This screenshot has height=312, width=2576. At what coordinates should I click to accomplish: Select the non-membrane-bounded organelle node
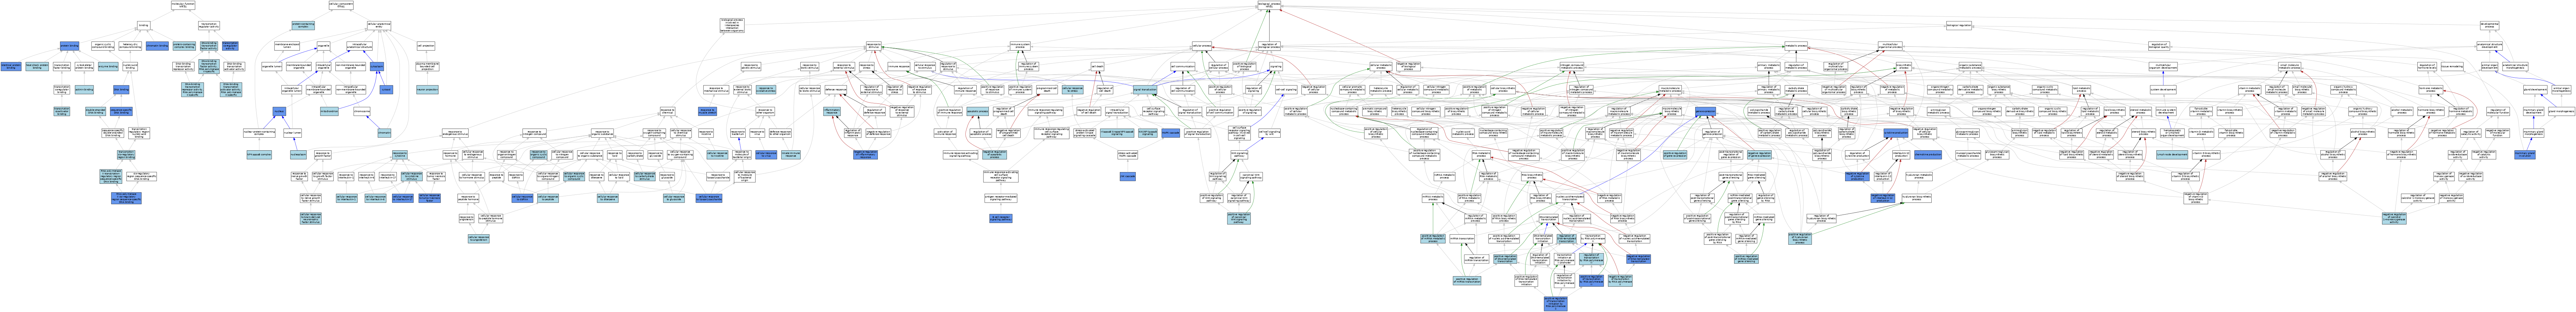[x=351, y=66]
